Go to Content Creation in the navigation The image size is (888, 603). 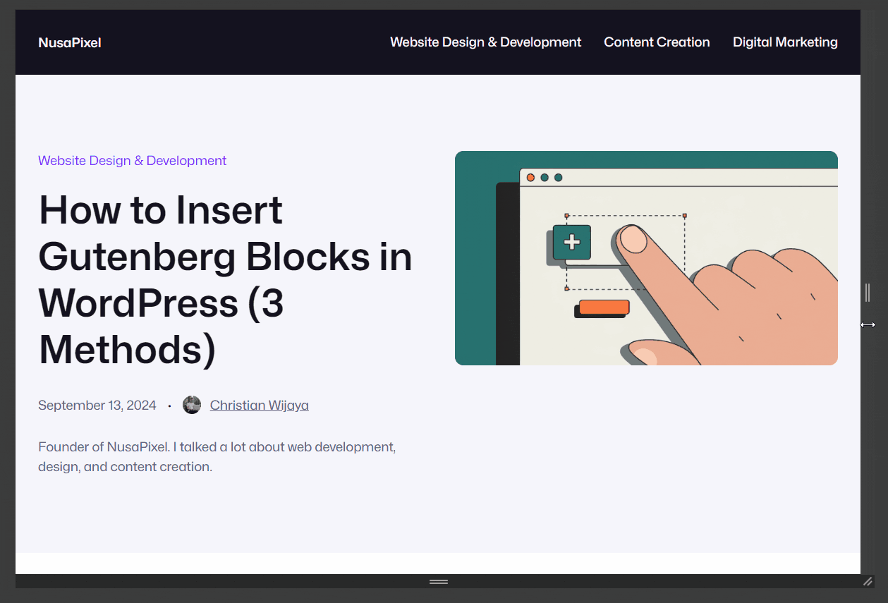[657, 42]
